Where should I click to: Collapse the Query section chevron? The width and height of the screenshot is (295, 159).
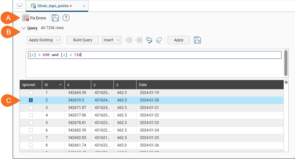click(23, 28)
